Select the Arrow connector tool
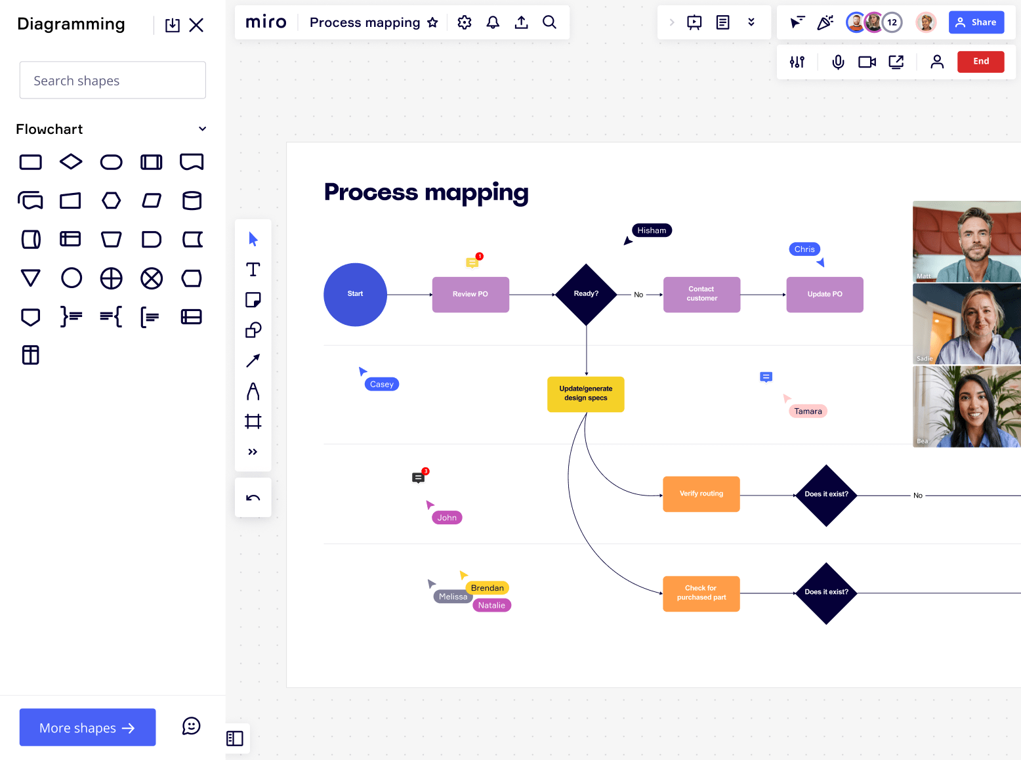 tap(253, 360)
